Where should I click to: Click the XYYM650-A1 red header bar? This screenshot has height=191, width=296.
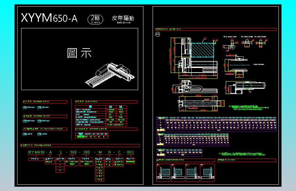pos(216,29)
